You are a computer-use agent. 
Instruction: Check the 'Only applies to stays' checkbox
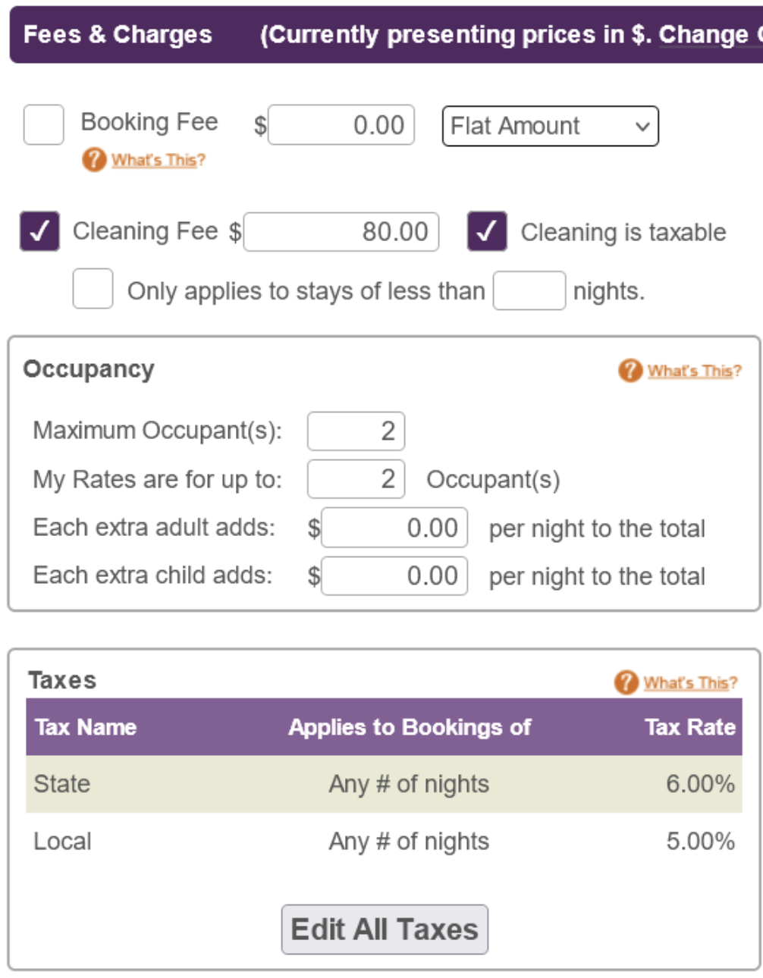point(93,289)
